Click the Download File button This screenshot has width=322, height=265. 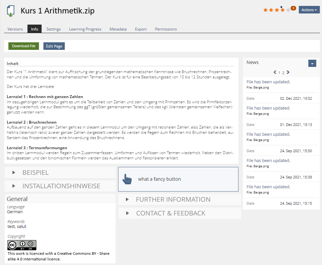coord(24,46)
